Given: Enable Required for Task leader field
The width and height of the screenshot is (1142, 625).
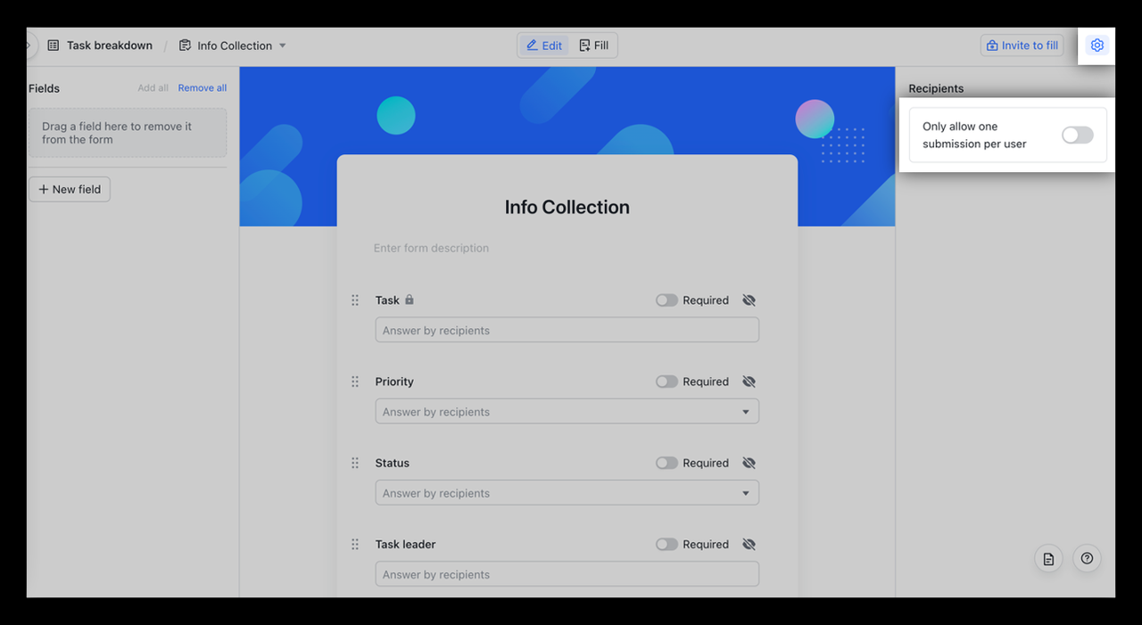Looking at the screenshot, I should [x=666, y=544].
